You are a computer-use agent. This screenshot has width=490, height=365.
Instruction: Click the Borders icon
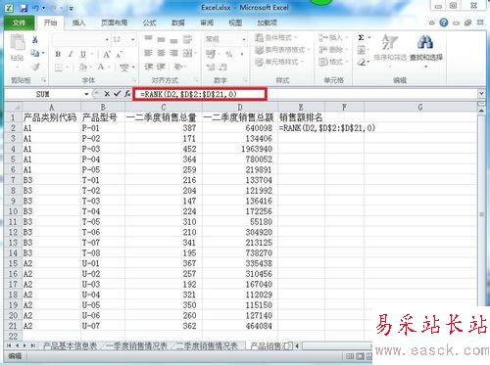point(59,68)
